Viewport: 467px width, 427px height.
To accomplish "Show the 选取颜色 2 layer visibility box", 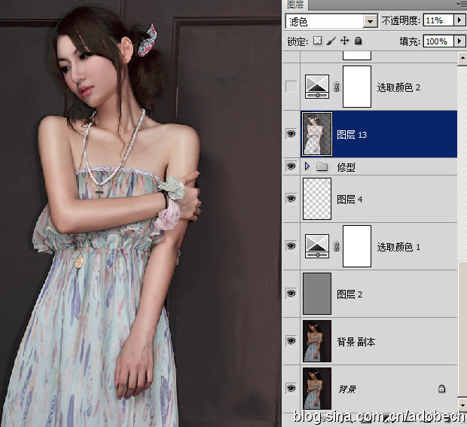I will coord(291,87).
